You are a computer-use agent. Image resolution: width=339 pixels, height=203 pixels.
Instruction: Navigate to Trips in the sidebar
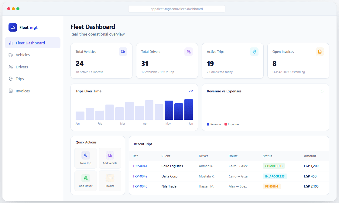(x=33, y=79)
